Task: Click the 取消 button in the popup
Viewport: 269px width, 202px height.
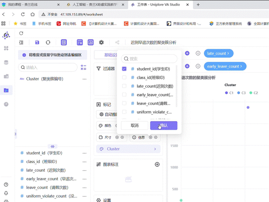Action: (134, 126)
